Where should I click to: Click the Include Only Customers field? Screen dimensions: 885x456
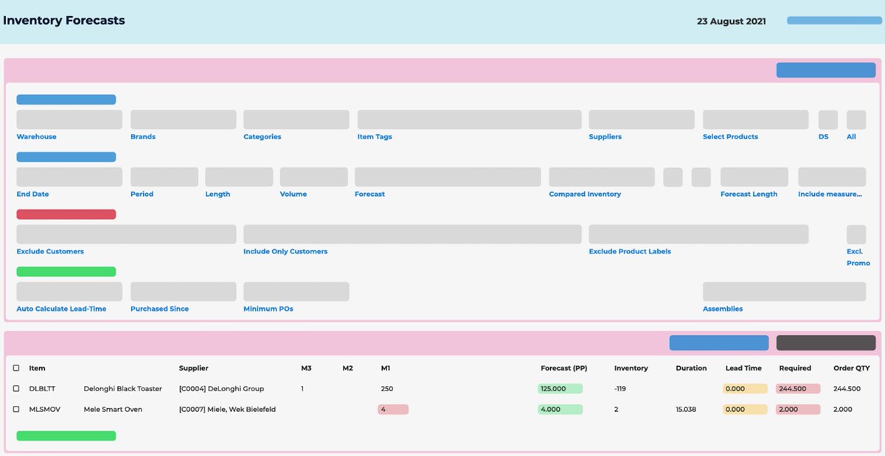pos(412,234)
